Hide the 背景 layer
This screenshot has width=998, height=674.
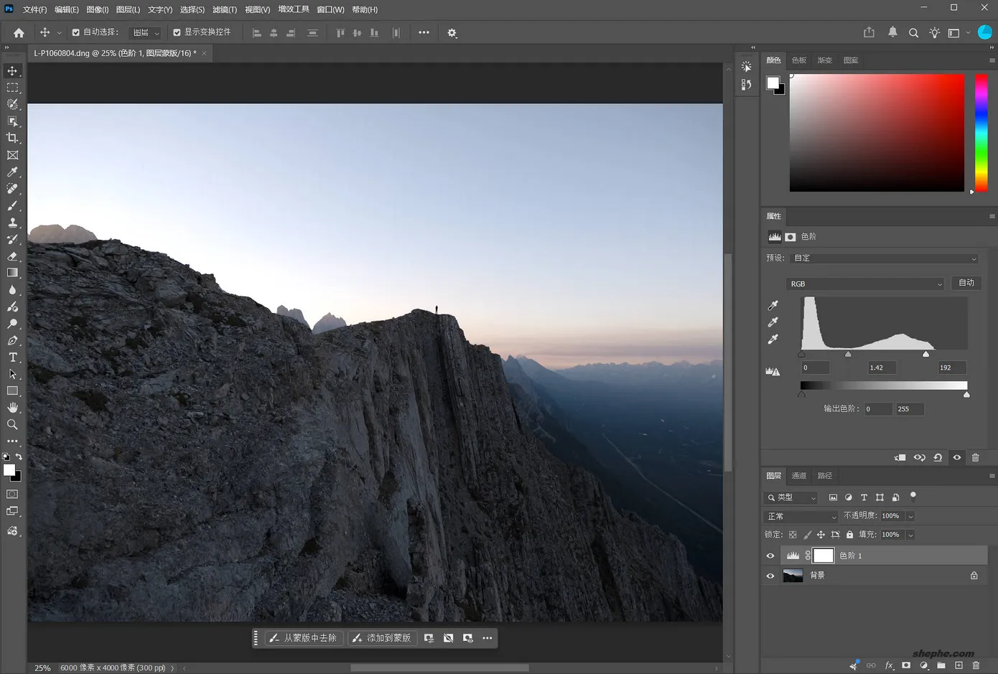pos(770,576)
